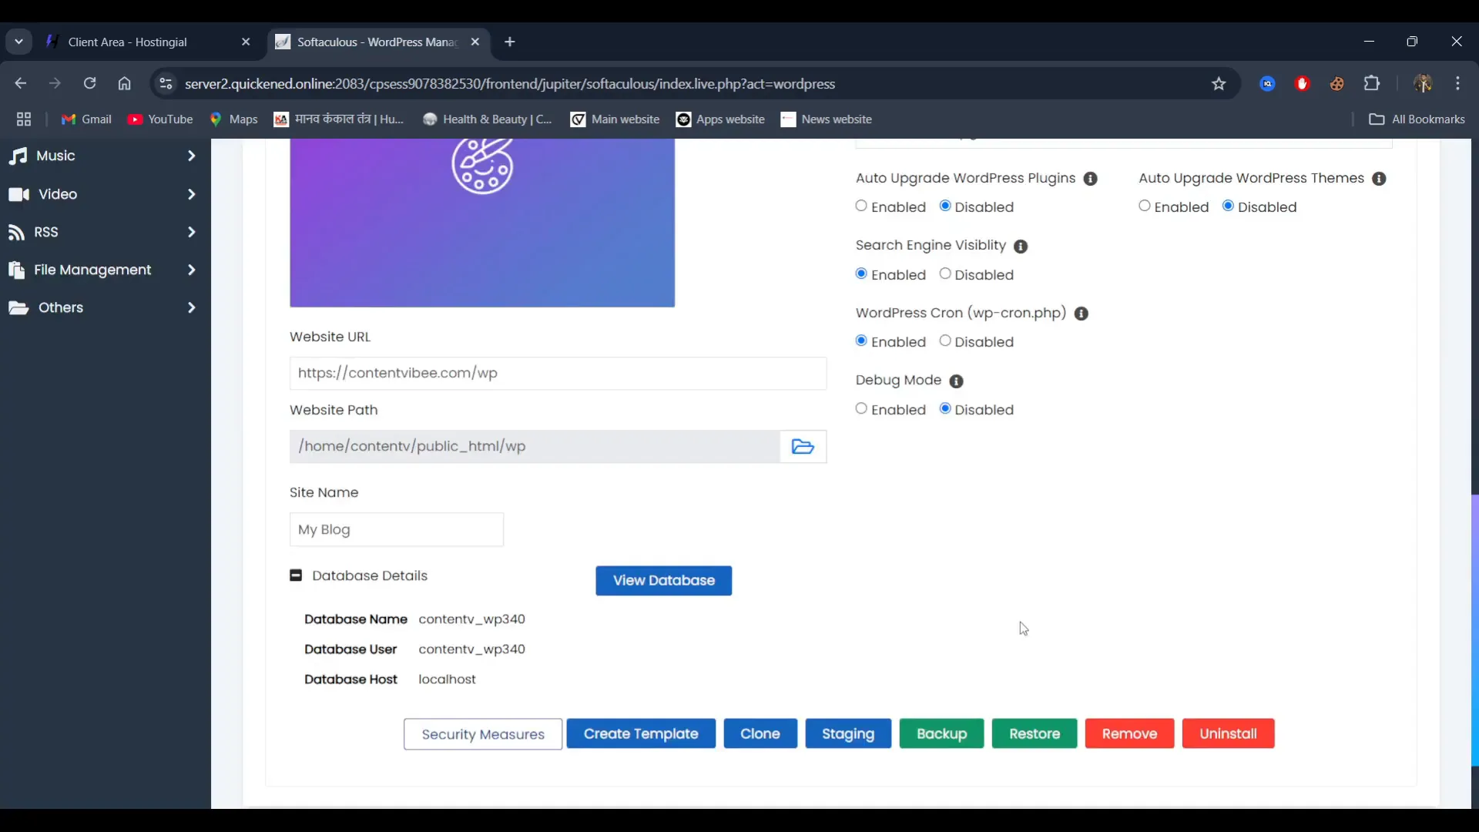Expand the Video sidebar chevron

pos(191,194)
